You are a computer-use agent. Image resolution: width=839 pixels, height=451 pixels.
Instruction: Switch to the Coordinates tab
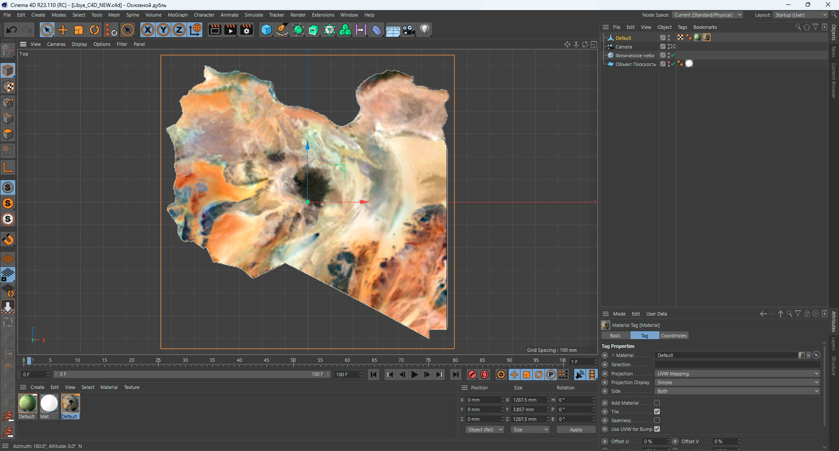(673, 336)
